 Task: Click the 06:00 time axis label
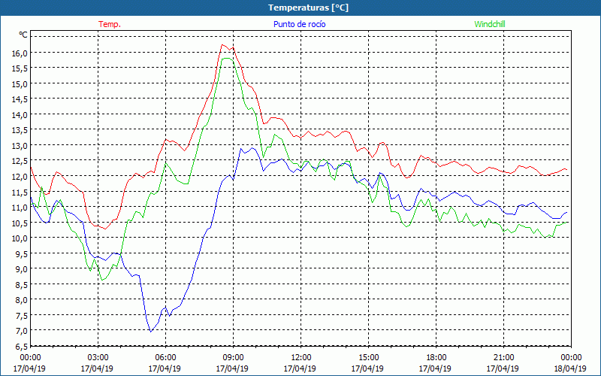pyautogui.click(x=165, y=357)
